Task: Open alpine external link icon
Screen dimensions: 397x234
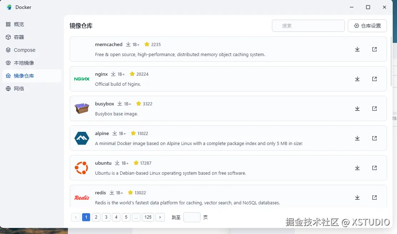Action: (x=374, y=138)
